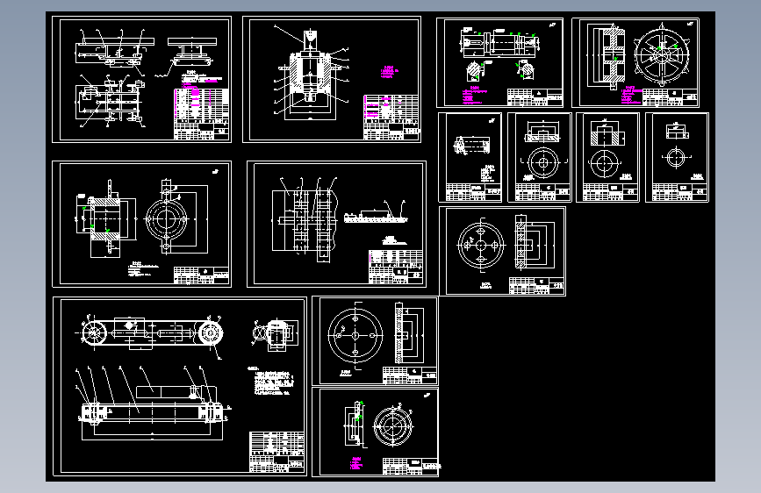Image resolution: width=761 pixels, height=493 pixels.
Task: Select the ring flange sheet with magenta notes
Action: click(375, 432)
